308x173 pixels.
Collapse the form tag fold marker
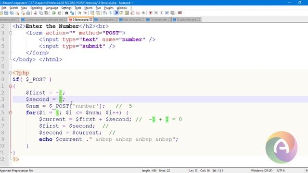(11, 33)
